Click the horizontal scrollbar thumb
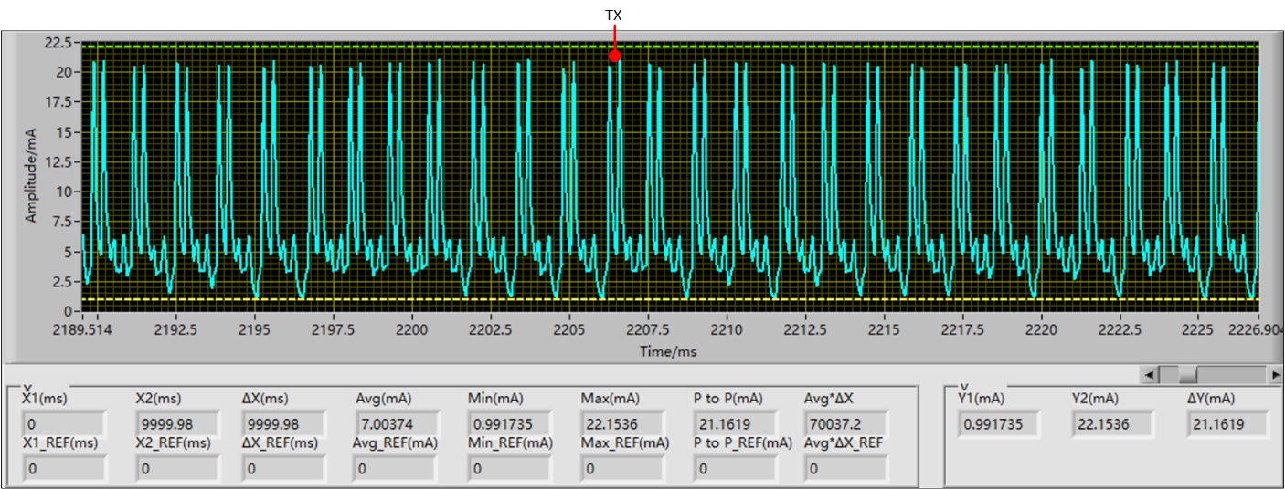 click(1187, 374)
